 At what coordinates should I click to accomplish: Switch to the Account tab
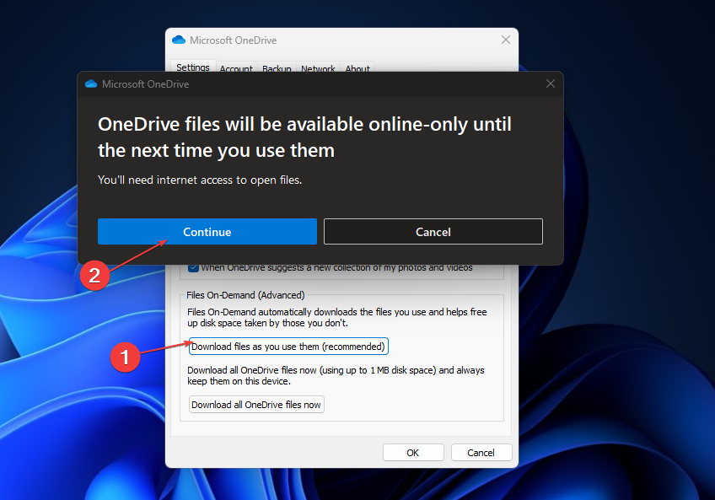(236, 67)
